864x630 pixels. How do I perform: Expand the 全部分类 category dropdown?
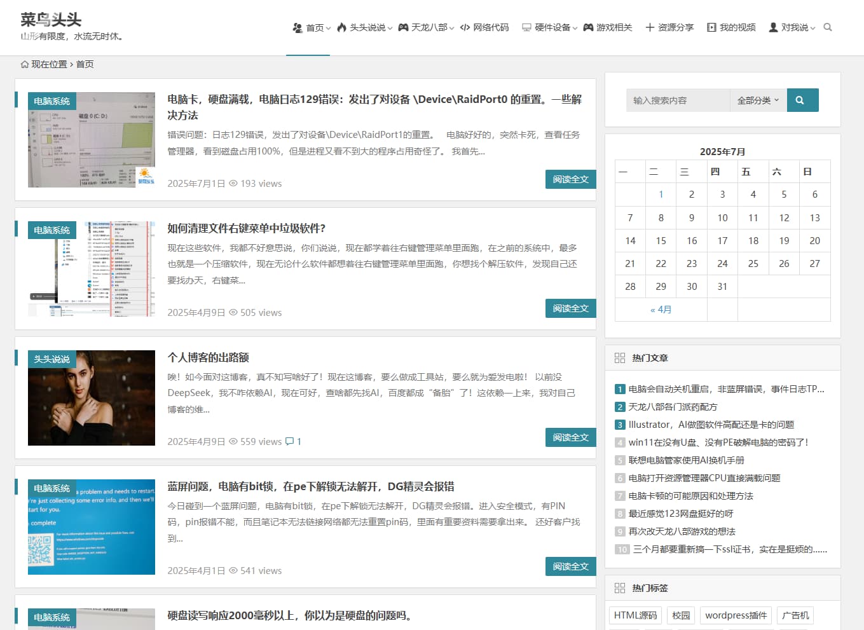click(x=758, y=100)
